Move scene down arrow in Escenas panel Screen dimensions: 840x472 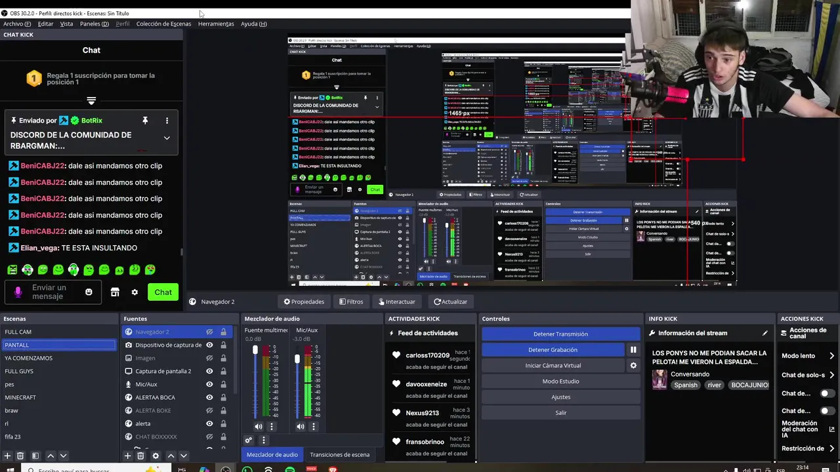click(63, 456)
